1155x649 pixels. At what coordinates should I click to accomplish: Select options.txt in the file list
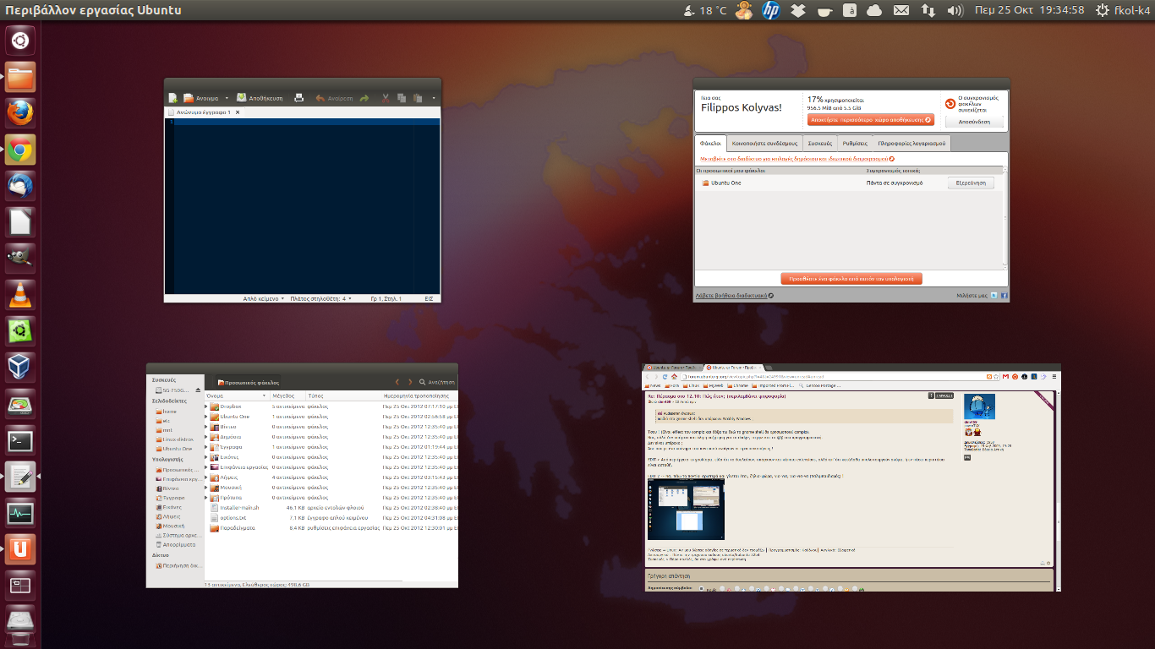click(x=232, y=517)
